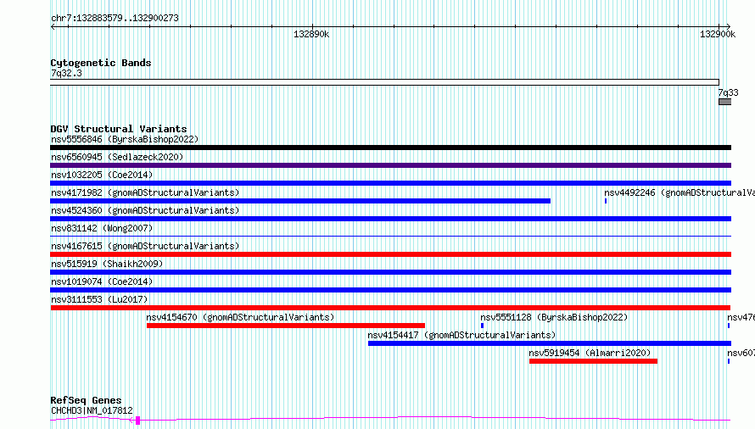
Task: Open the DGV Structural Variants track title
Action: pos(119,129)
